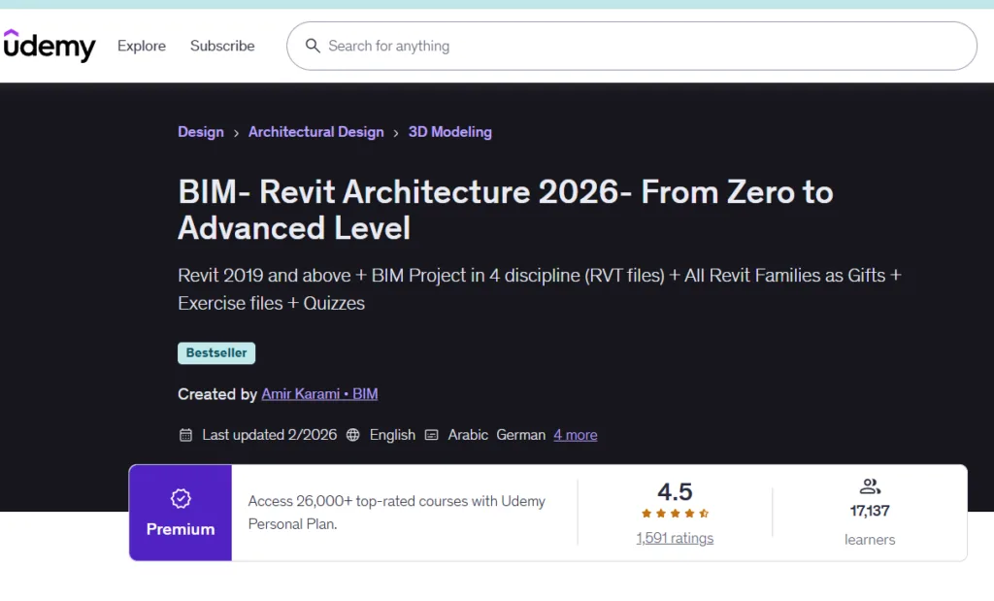Open the 1,591 ratings details
This screenshot has height=601, width=994.
(674, 538)
